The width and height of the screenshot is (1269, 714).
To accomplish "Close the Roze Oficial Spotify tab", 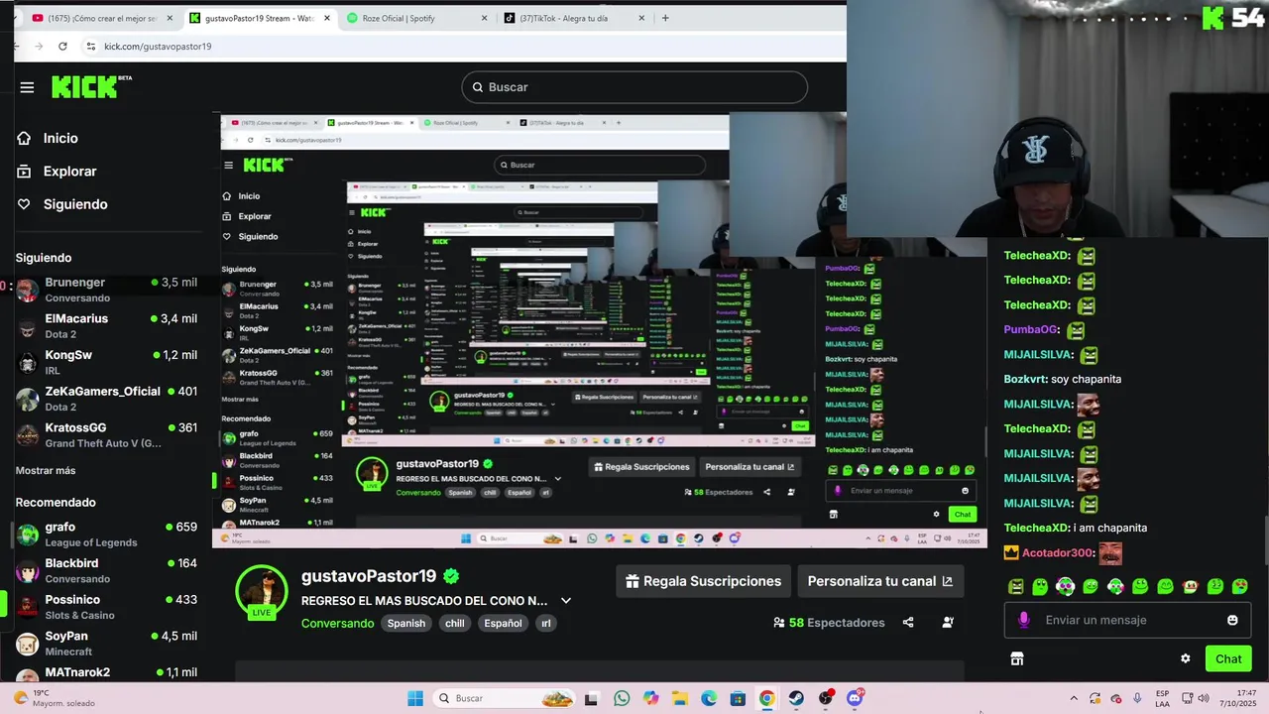I will [484, 18].
